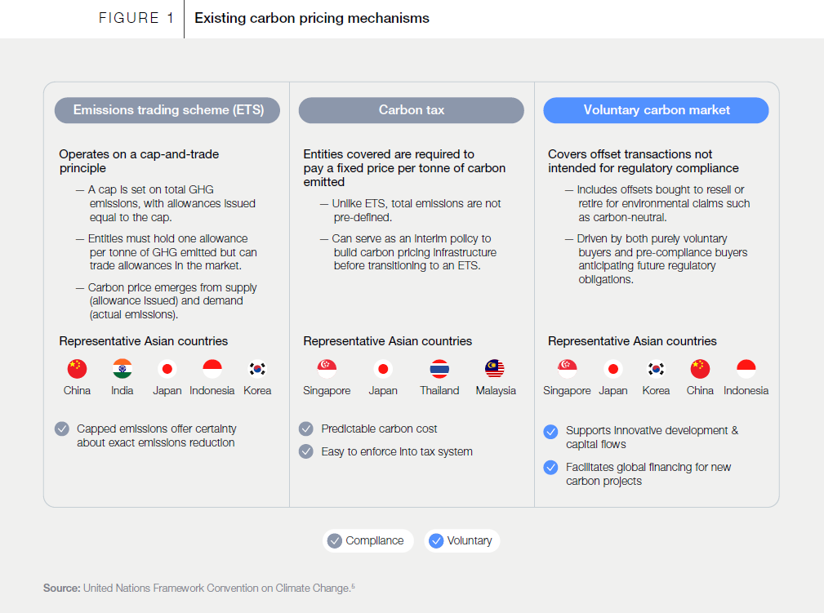Click the Compliance legend pill
Viewport: 824px width, 613px height.
tap(367, 540)
